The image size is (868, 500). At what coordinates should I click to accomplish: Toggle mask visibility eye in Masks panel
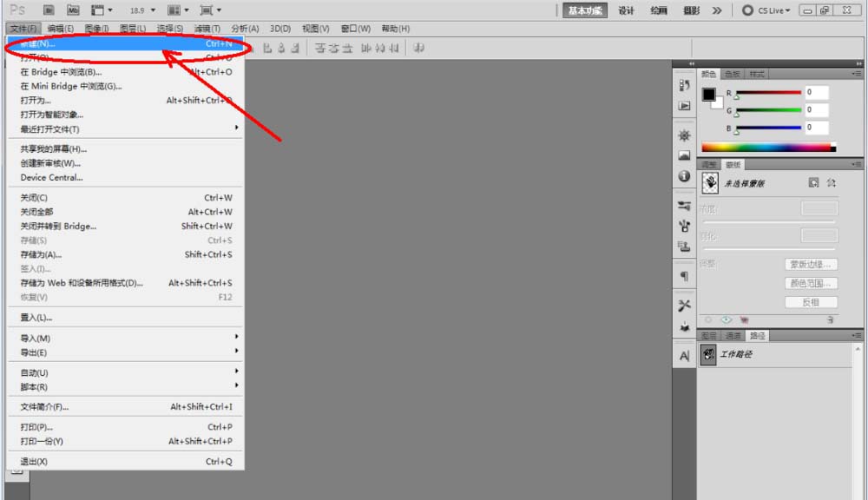[x=725, y=319]
